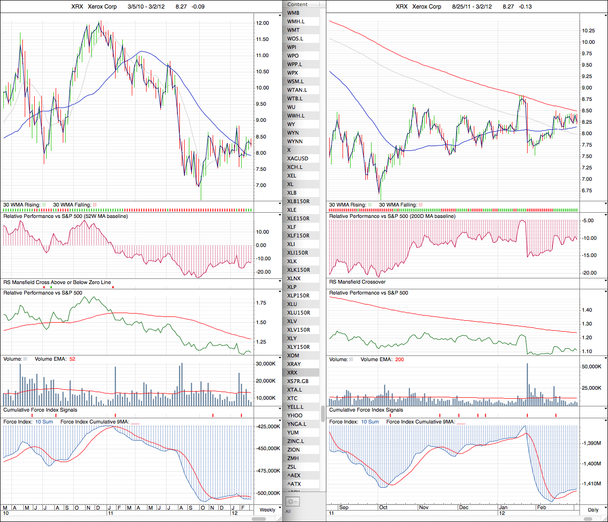Choose WMT from the symbol list
The width and height of the screenshot is (608, 522).
coord(293,30)
